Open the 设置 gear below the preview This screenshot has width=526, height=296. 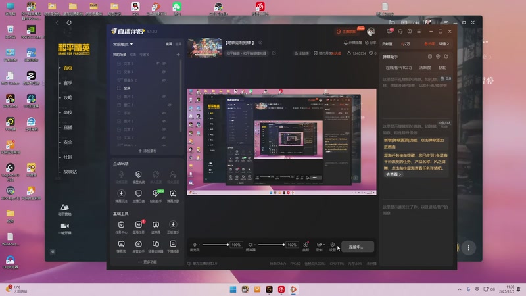click(x=333, y=246)
